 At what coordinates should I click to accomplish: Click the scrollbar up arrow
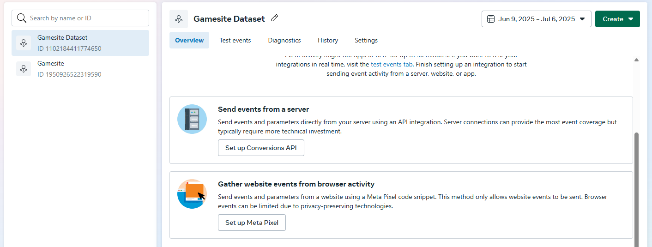click(x=636, y=60)
